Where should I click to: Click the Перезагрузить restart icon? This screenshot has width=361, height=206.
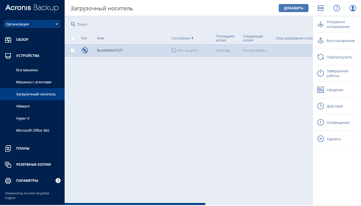coord(320,57)
